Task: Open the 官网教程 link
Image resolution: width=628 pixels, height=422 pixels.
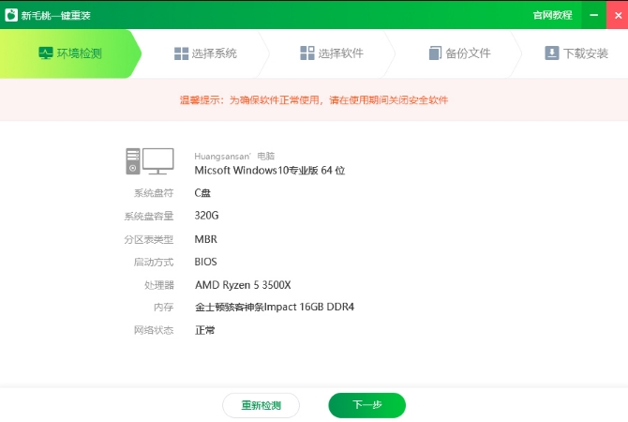Action: point(552,15)
